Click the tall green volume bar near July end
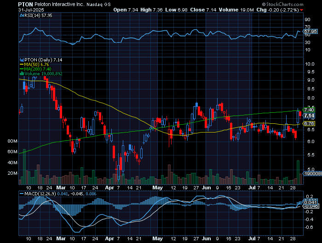 tap(298, 172)
